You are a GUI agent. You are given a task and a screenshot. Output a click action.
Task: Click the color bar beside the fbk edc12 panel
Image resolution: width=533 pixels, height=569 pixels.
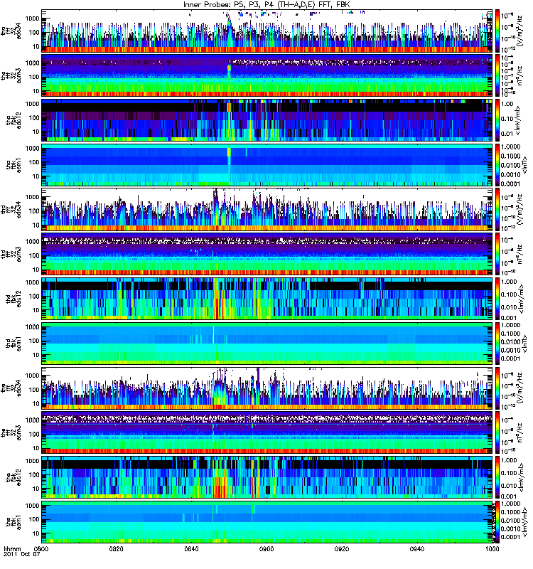pos(497,477)
